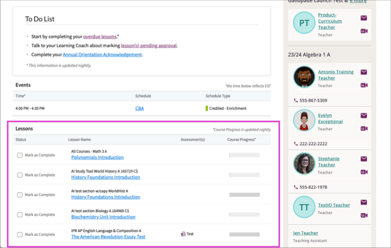Click the video icon for TestIO Teacher
391x248 pixels.
coord(363,215)
